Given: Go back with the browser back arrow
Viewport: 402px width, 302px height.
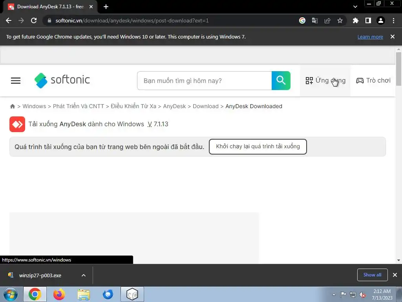Looking at the screenshot, I should coord(9,20).
